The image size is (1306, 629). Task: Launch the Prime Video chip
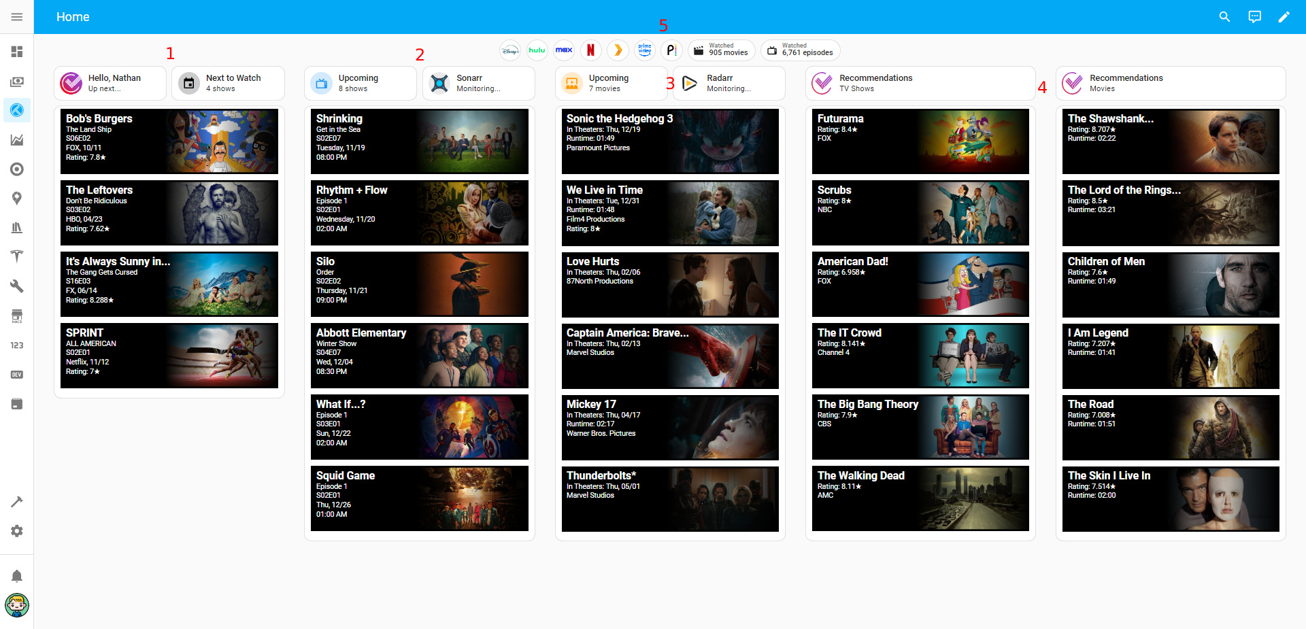[645, 50]
